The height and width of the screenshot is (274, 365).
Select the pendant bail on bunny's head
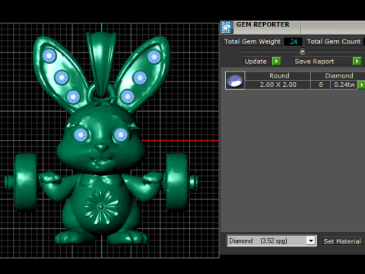tap(101, 63)
